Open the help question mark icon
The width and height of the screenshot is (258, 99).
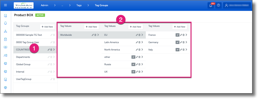(x=218, y=5)
